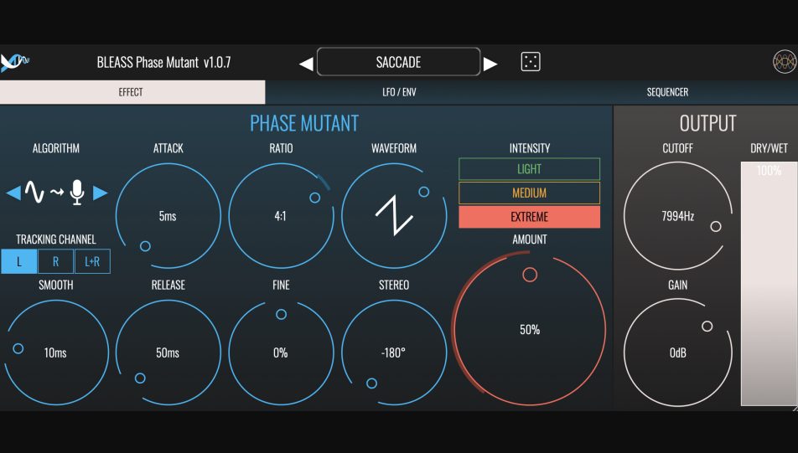Click the ALGORITHM label
798x453 pixels.
[x=56, y=148]
